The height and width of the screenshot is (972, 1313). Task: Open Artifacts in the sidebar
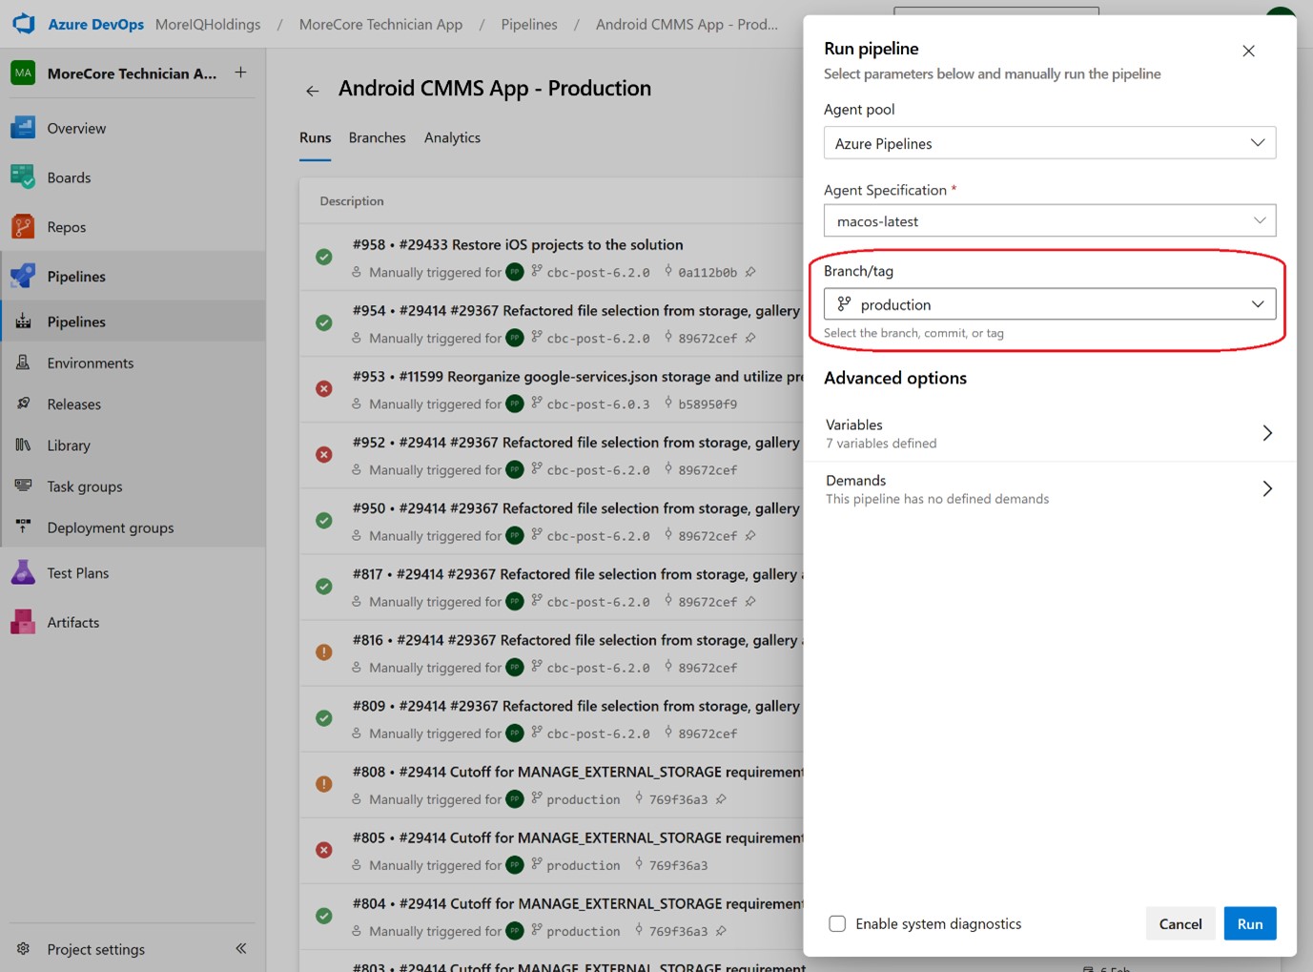click(72, 623)
